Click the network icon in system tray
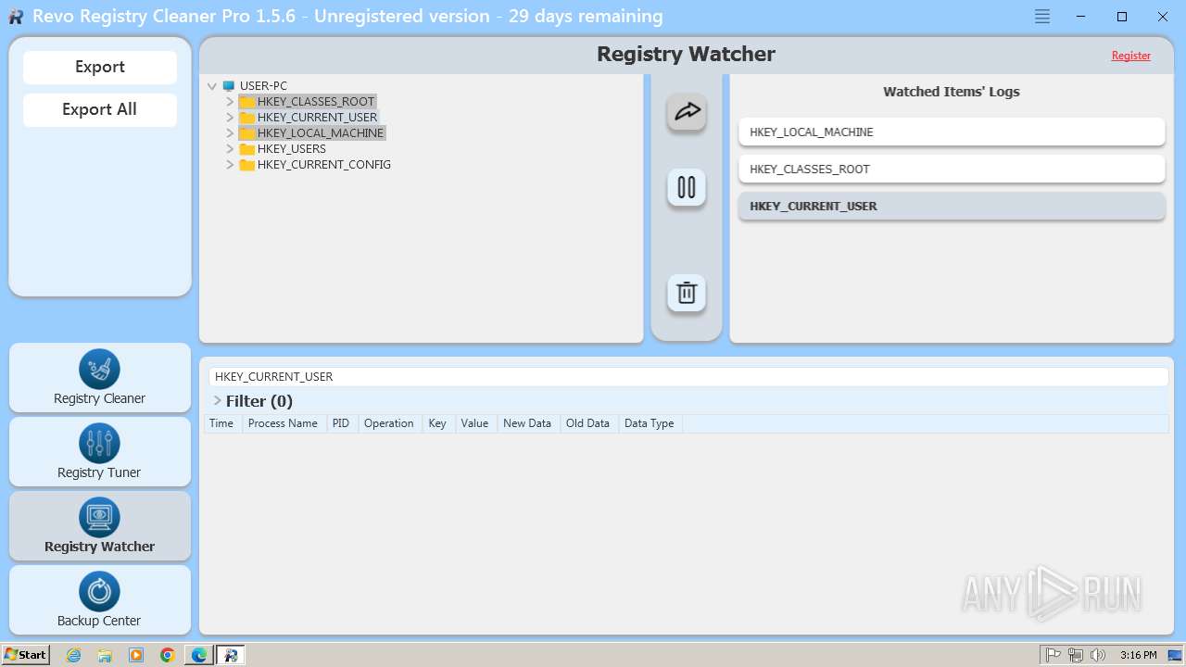Screen dimensions: 1186x667 coord(1076,655)
